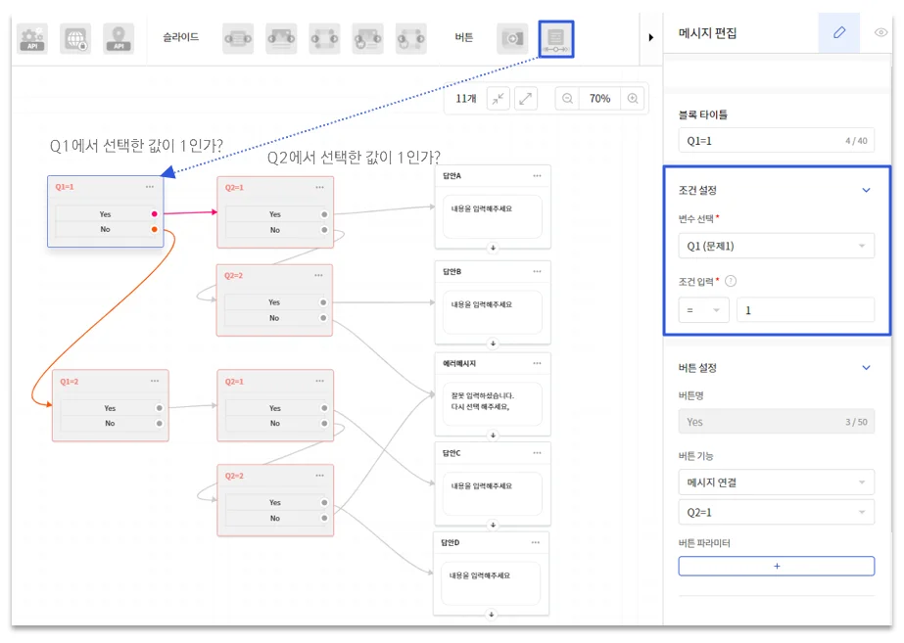Open the options menu on the Q1=1 block
The height and width of the screenshot is (643, 904).
pyautogui.click(x=152, y=189)
